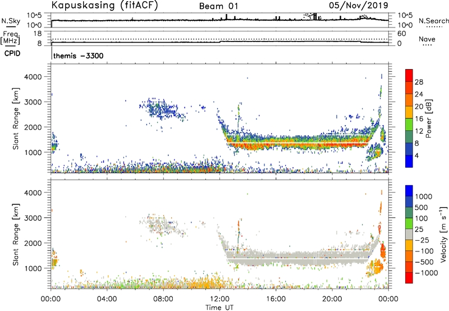
Task: Select the Beam 01 label
Action: click(218, 6)
